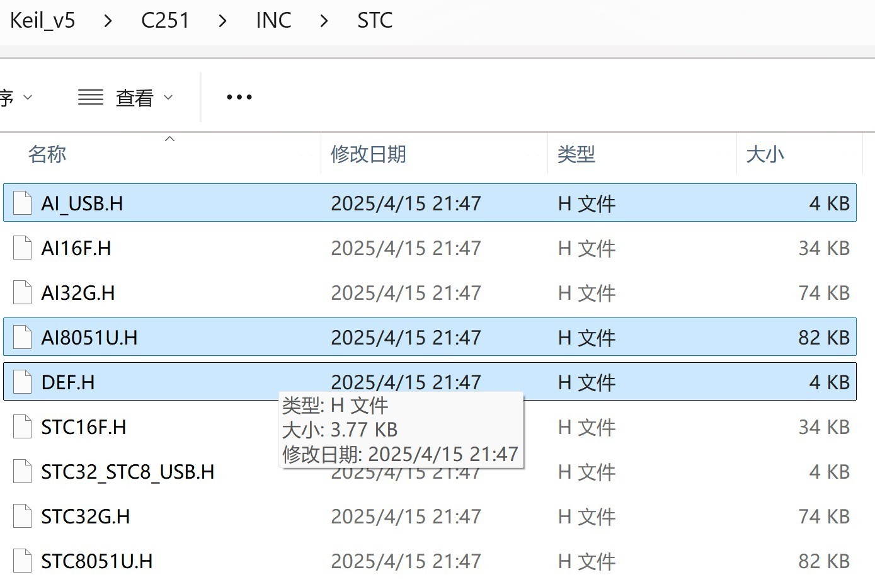
Task: Click H 文件 type of AI_USB.H
Action: 586,203
